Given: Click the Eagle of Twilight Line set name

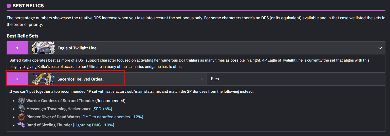Looking at the screenshot, I should (x=77, y=48).
